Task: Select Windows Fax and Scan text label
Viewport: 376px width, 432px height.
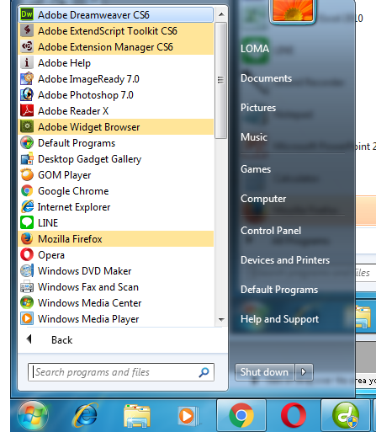Action: (88, 287)
